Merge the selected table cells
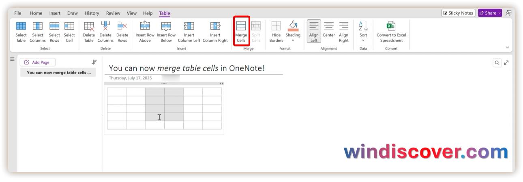Image resolution: width=523 pixels, height=182 pixels. [x=241, y=32]
